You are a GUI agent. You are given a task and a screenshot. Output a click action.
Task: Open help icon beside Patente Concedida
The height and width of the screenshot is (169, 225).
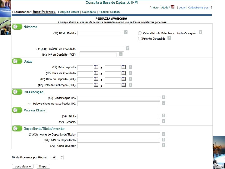(x=169, y=38)
